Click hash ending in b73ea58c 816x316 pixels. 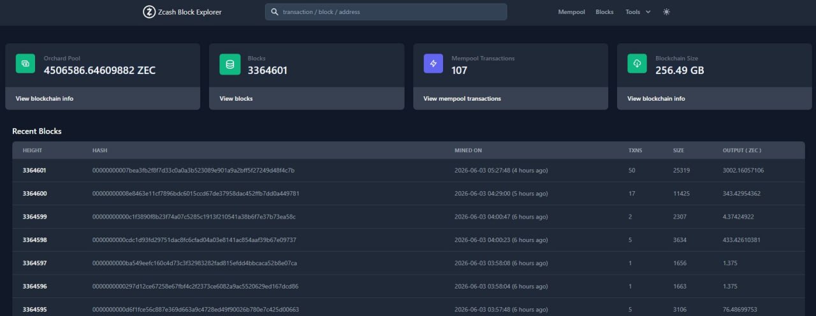tap(194, 217)
